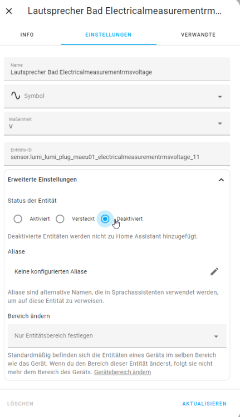The image size is (240, 417).
Task: Click into the Entitäts-ID field
Action: (x=117, y=154)
